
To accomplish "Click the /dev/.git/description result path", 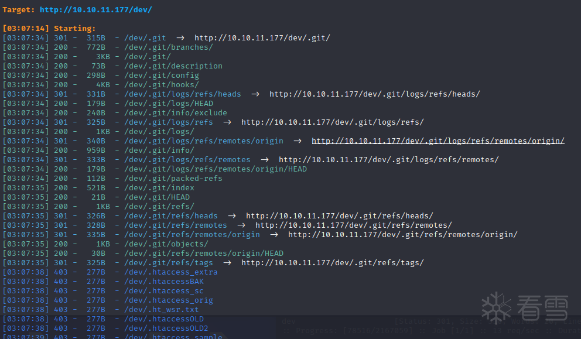I will [173, 66].
